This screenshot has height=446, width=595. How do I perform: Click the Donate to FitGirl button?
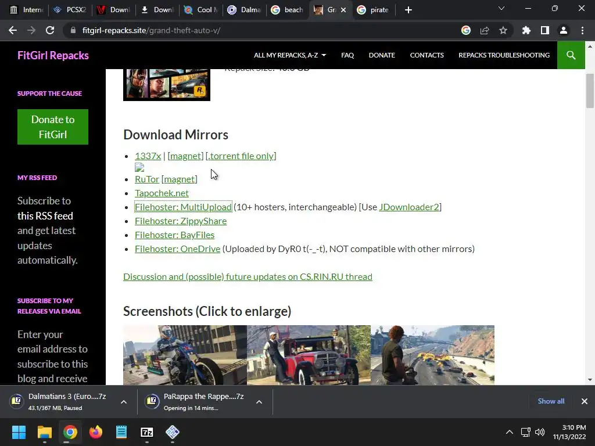(53, 127)
